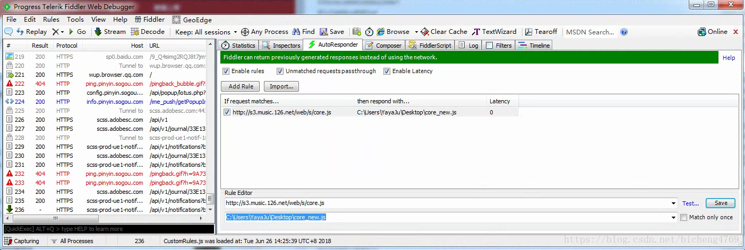This screenshot has height=250, width=745.
Task: Select session 222 with warning icon
Action: [106, 84]
